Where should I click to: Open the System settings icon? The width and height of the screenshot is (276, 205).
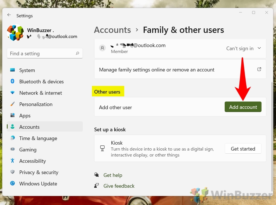click(12, 70)
